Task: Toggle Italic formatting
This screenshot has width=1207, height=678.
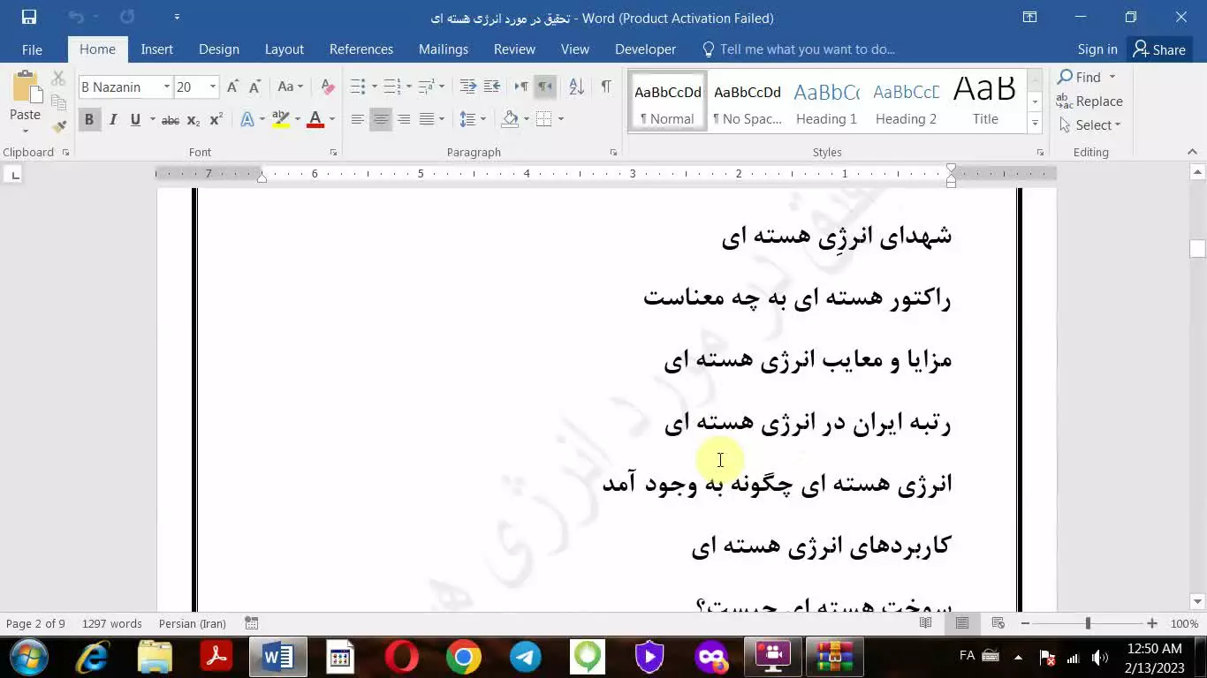Action: (x=112, y=119)
